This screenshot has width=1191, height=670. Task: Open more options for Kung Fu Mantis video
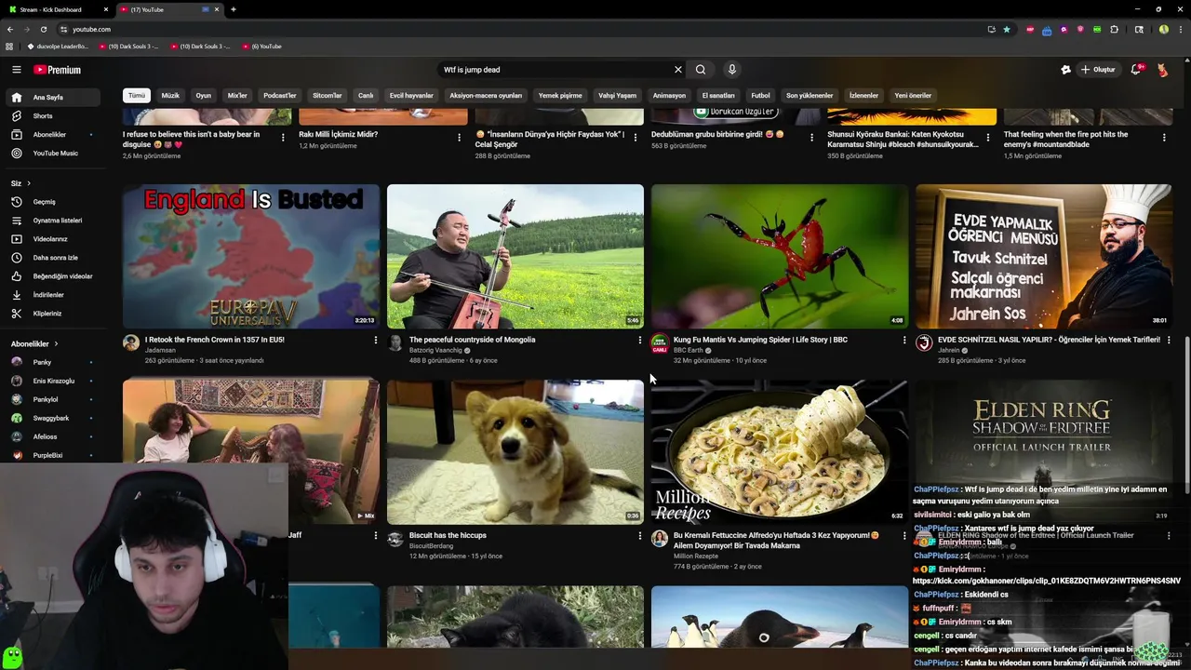(x=904, y=341)
